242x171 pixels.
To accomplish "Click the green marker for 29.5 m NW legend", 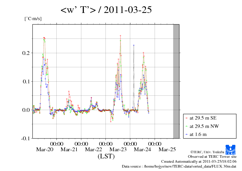I will point(187,126).
